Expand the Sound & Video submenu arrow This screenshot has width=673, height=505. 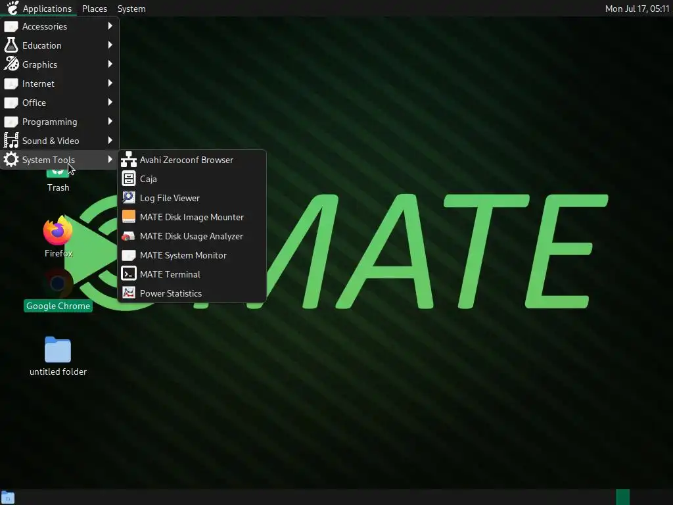pyautogui.click(x=110, y=141)
